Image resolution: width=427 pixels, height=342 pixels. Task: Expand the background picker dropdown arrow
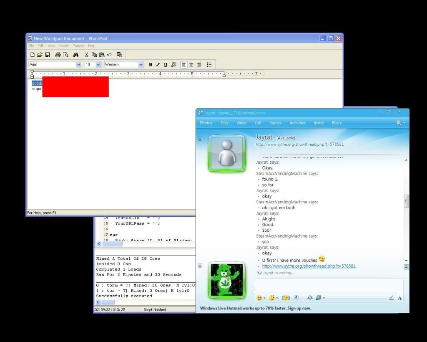(324, 298)
